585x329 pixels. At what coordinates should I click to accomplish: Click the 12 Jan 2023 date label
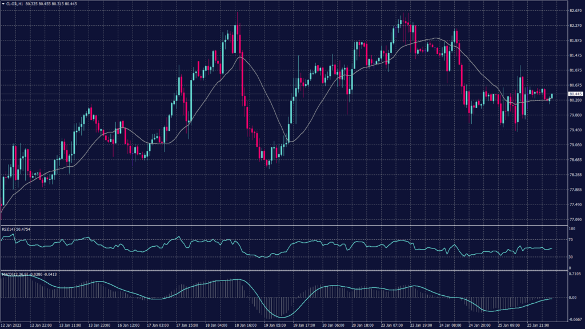tap(11, 324)
